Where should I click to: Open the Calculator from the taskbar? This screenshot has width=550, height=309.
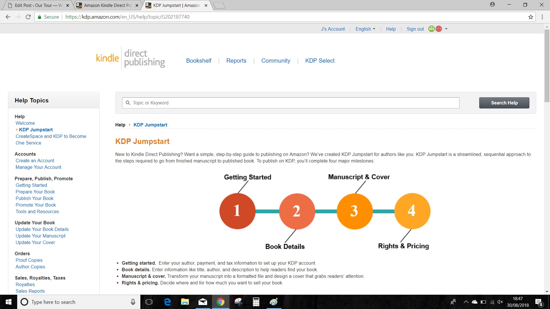(x=256, y=302)
